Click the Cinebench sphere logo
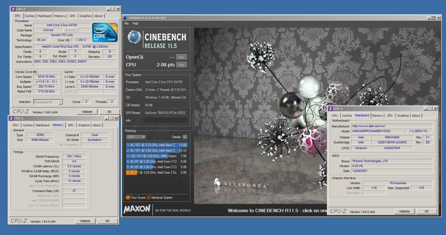This screenshot has height=235, width=446. point(134,38)
